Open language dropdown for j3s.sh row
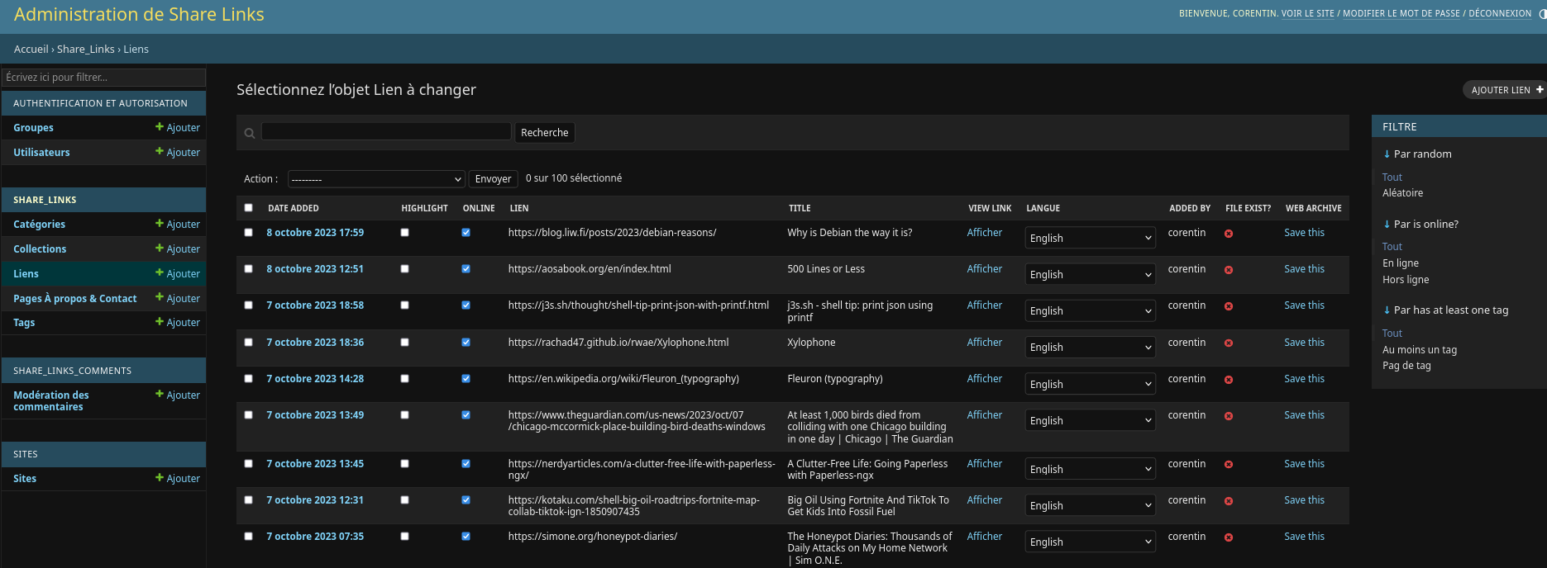 pos(1090,310)
